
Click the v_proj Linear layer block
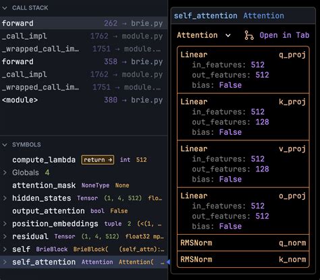click(243, 164)
